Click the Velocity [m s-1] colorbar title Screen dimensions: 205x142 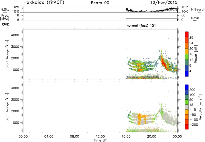click(200, 107)
